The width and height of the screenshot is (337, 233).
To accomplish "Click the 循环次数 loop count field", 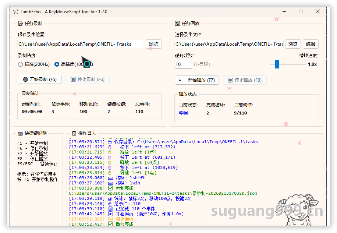I will pos(183,64).
